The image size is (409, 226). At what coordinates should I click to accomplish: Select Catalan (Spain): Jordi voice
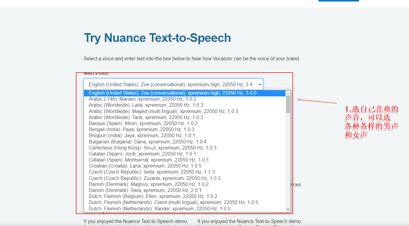pyautogui.click(x=185, y=154)
